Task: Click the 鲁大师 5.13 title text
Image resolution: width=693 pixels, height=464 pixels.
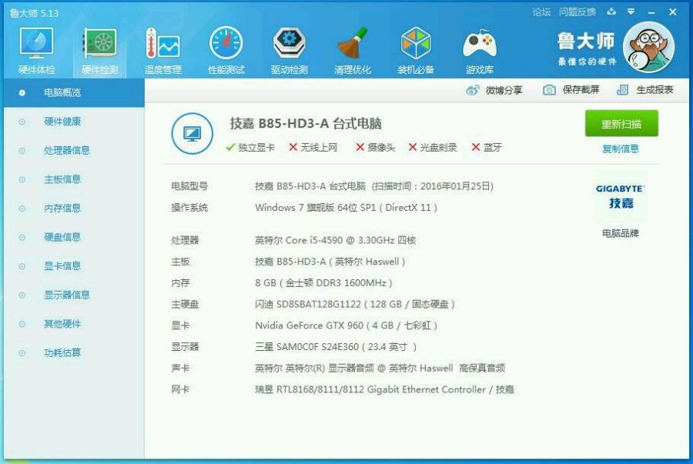Action: (34, 13)
